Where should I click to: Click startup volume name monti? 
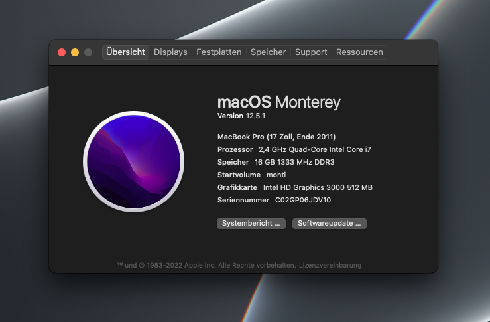click(x=276, y=175)
